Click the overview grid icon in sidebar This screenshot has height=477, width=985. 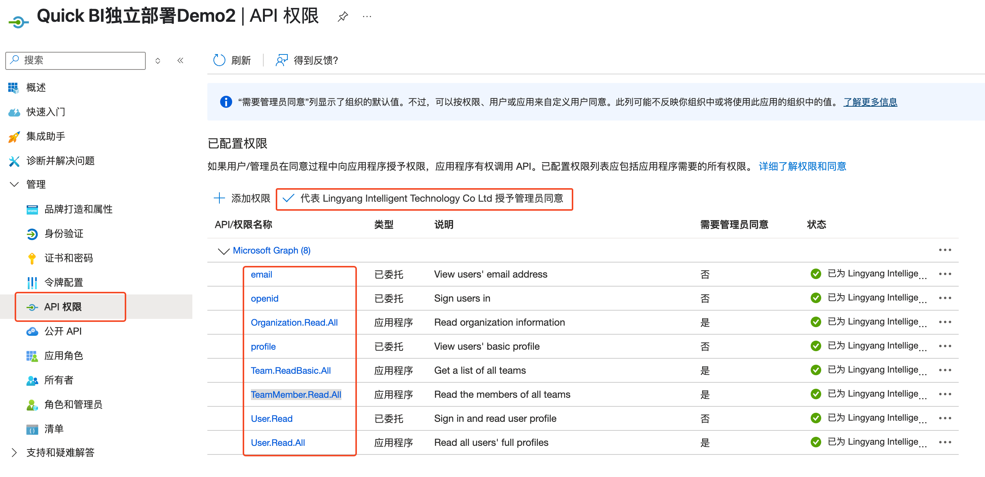14,88
